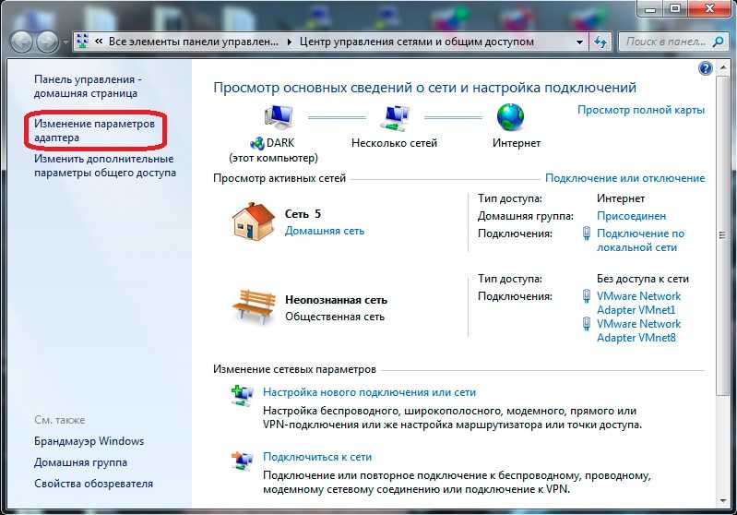
Task: Click connection icon beside 'Подключение по локальной сети'
Action: (x=586, y=234)
